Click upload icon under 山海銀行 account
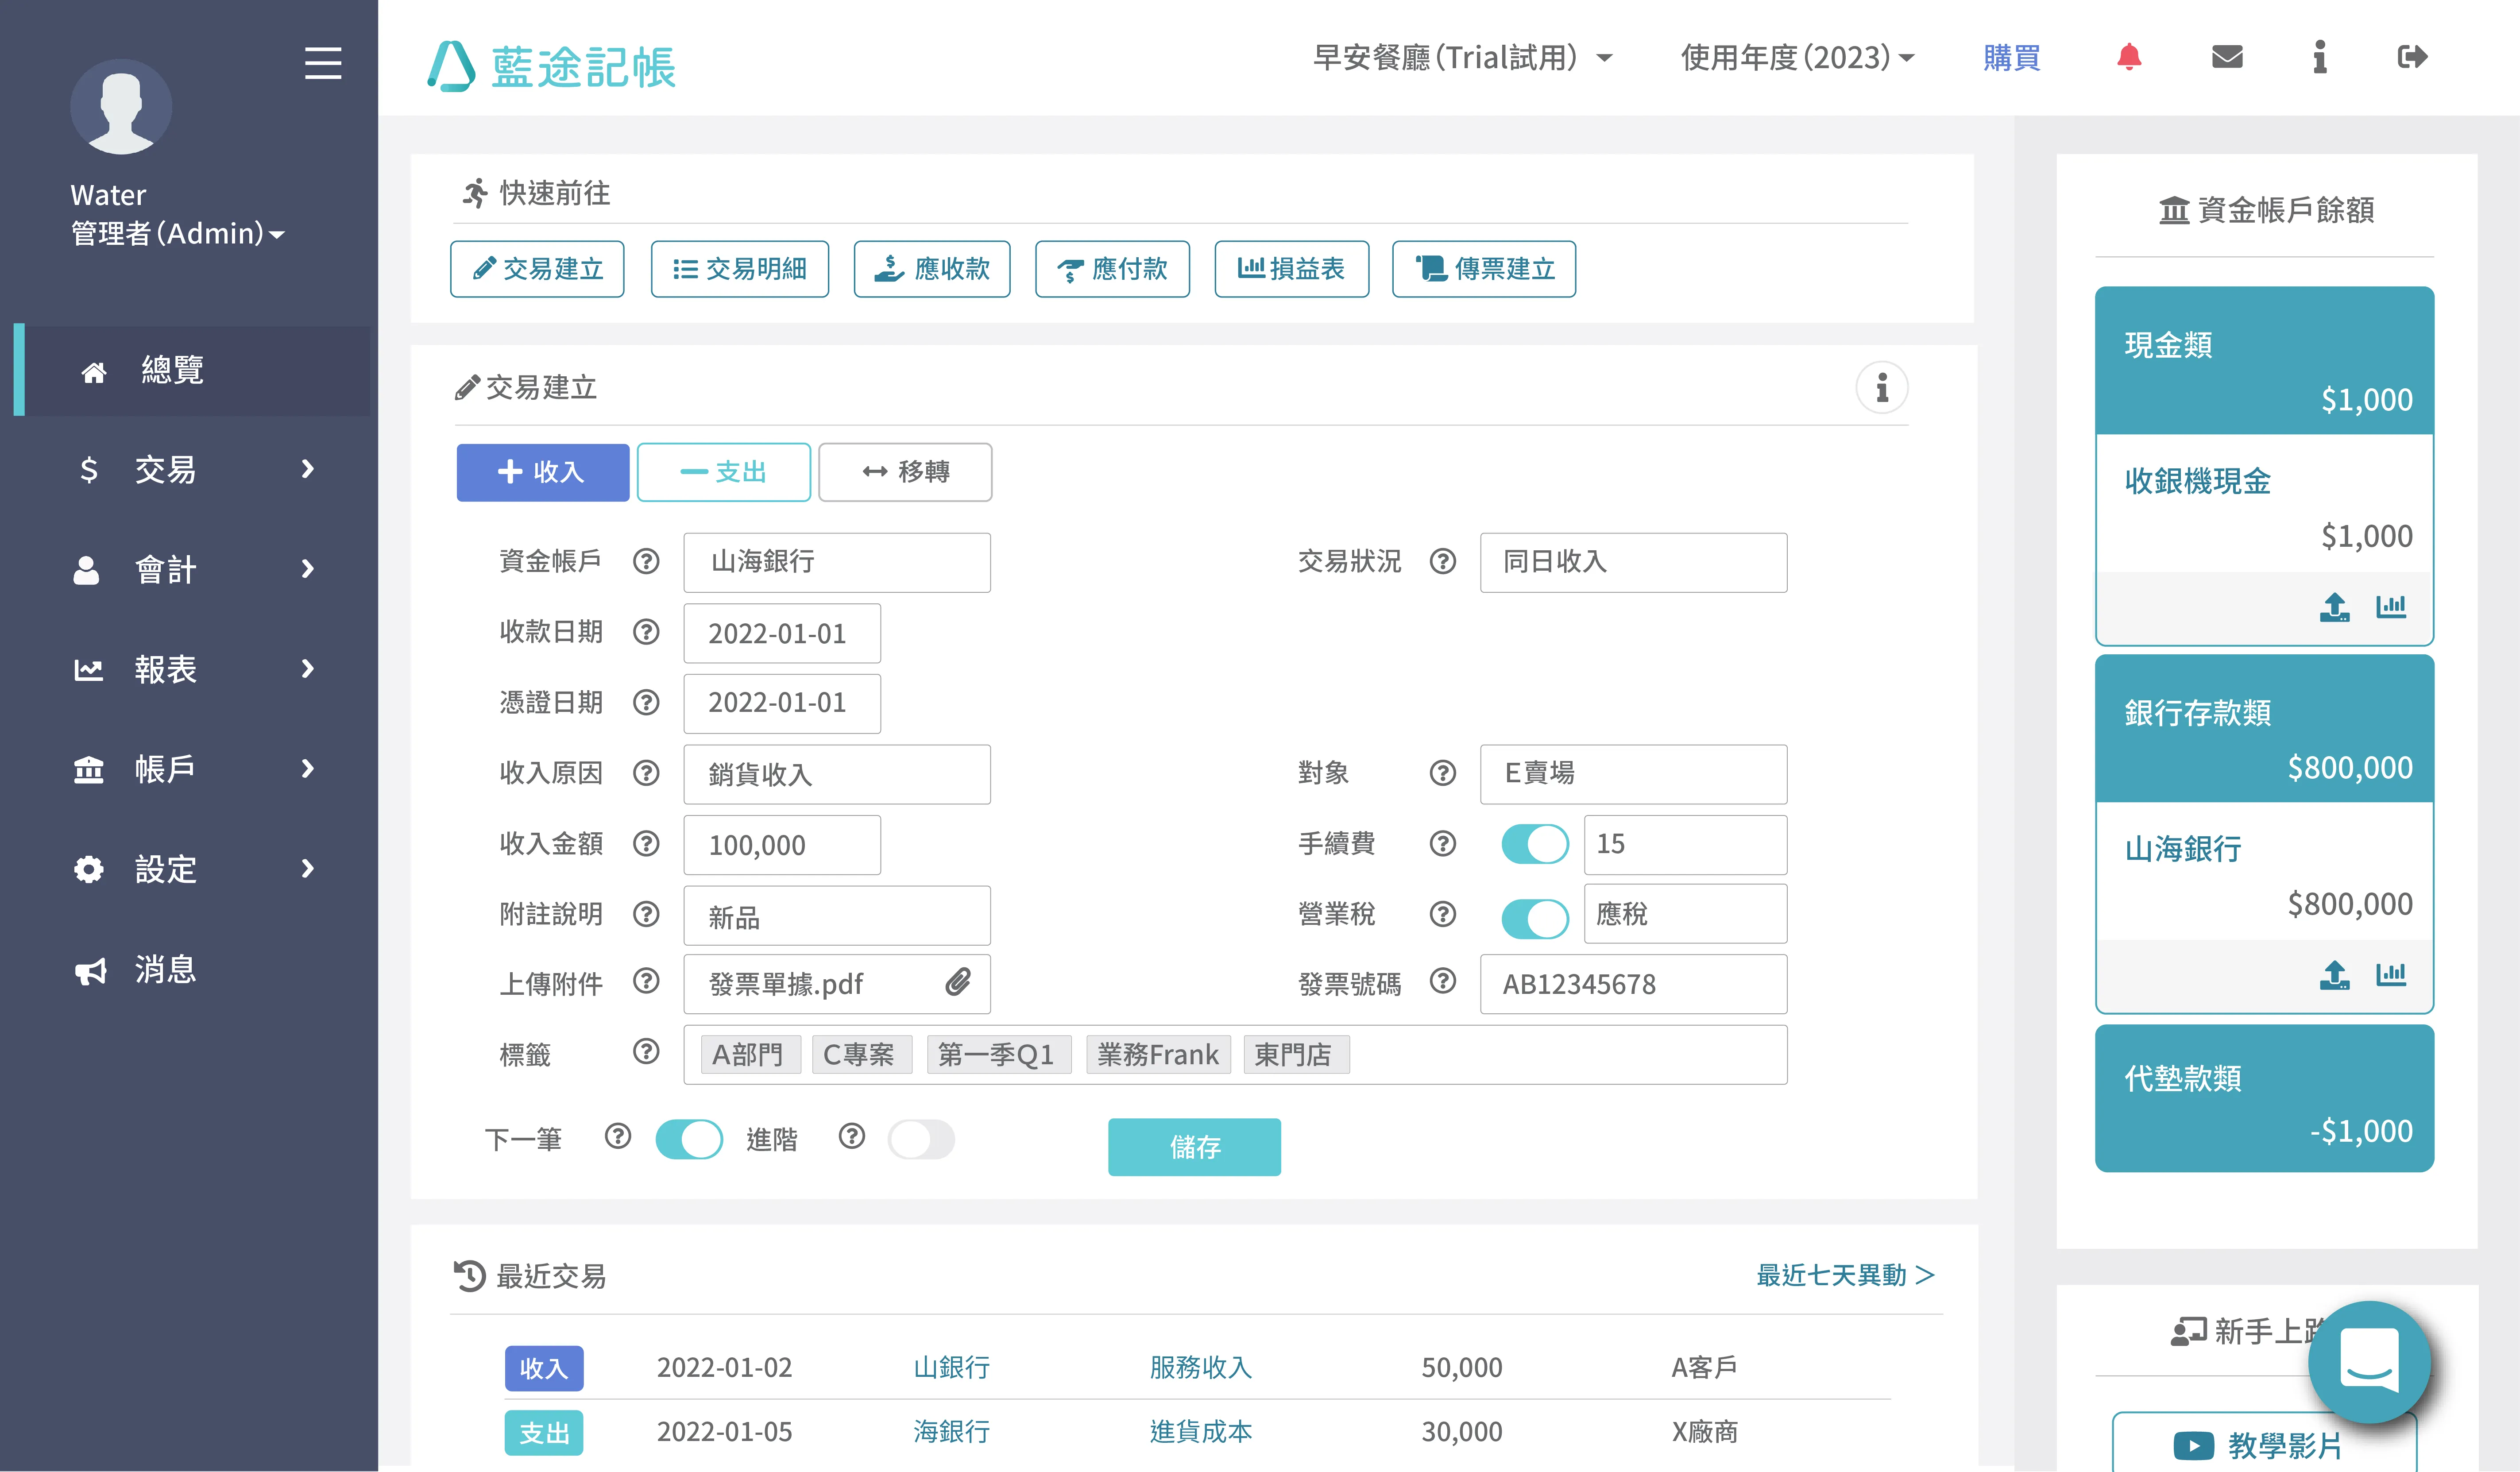This screenshot has height=1472, width=2520. click(2334, 975)
